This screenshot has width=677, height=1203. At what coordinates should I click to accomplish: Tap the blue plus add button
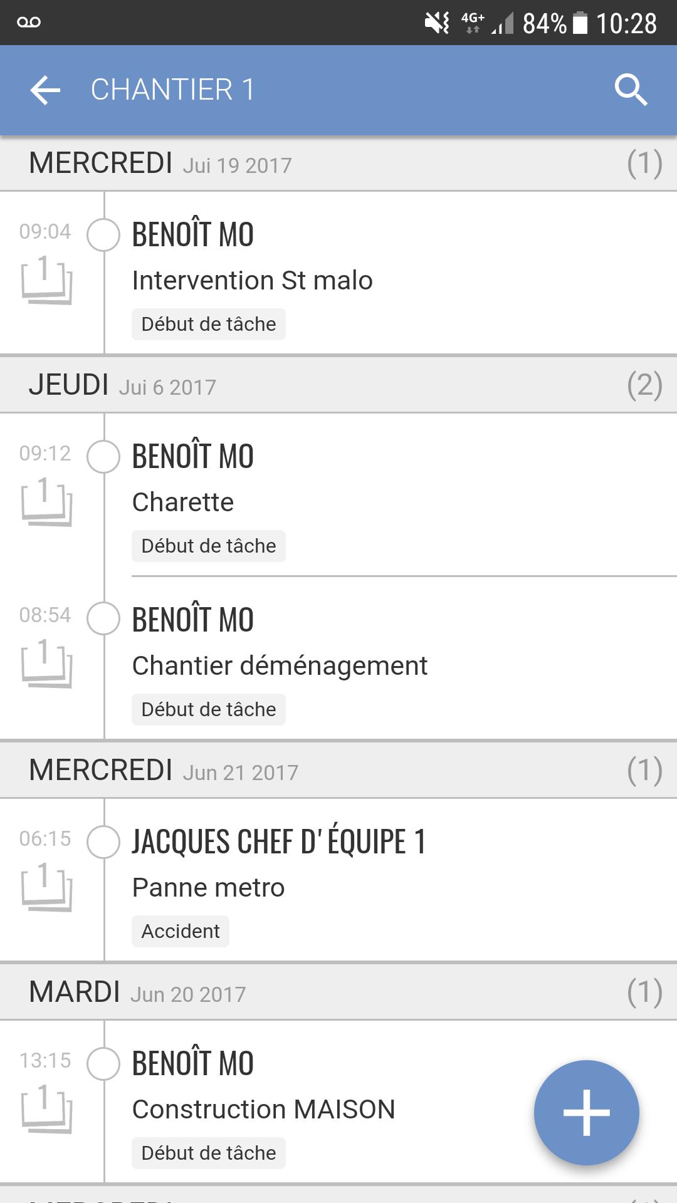587,1113
